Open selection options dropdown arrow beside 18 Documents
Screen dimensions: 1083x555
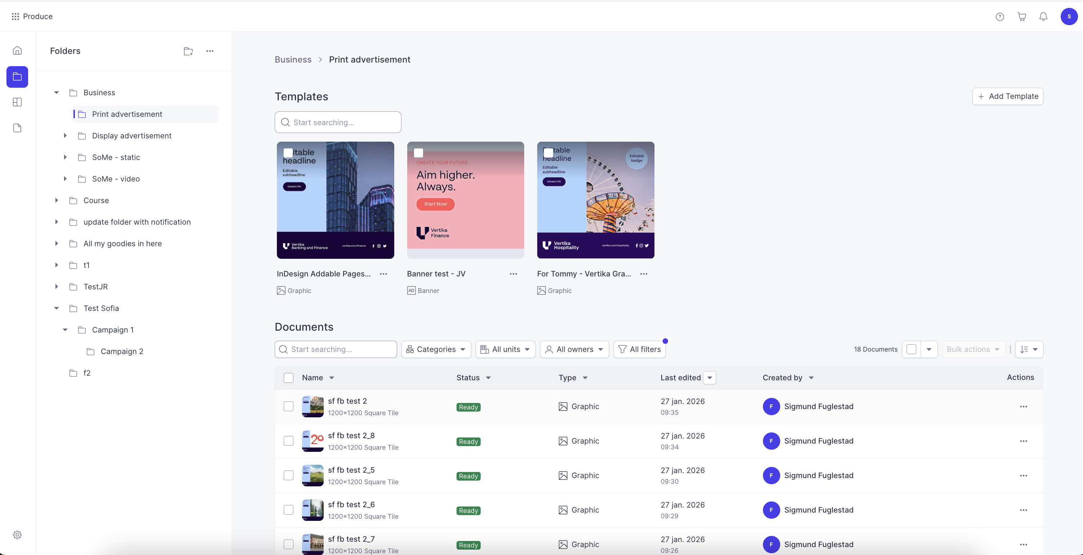[x=929, y=349]
